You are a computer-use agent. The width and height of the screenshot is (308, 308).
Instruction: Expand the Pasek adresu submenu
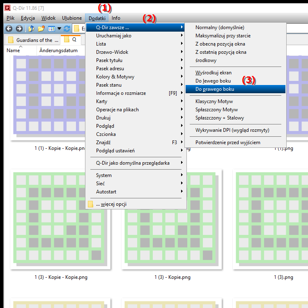click(x=135, y=69)
